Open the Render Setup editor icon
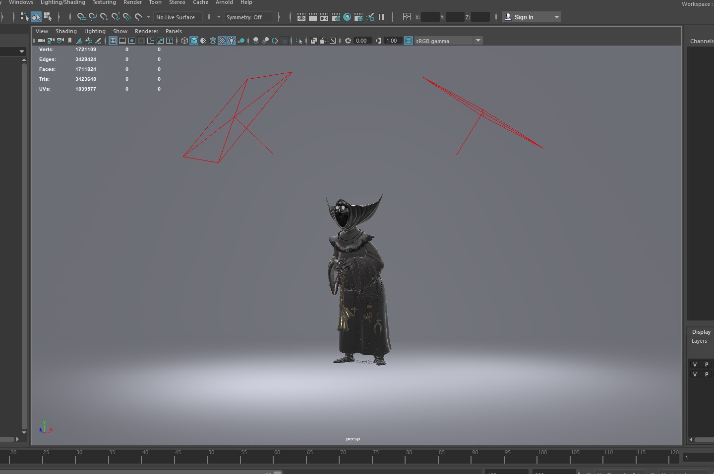 pyautogui.click(x=358, y=17)
